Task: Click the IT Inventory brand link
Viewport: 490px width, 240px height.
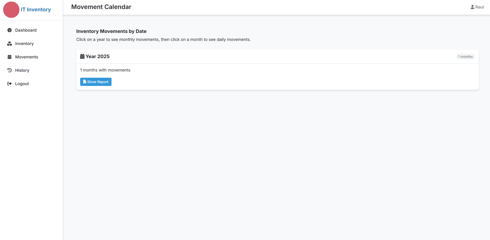Action: (x=36, y=10)
